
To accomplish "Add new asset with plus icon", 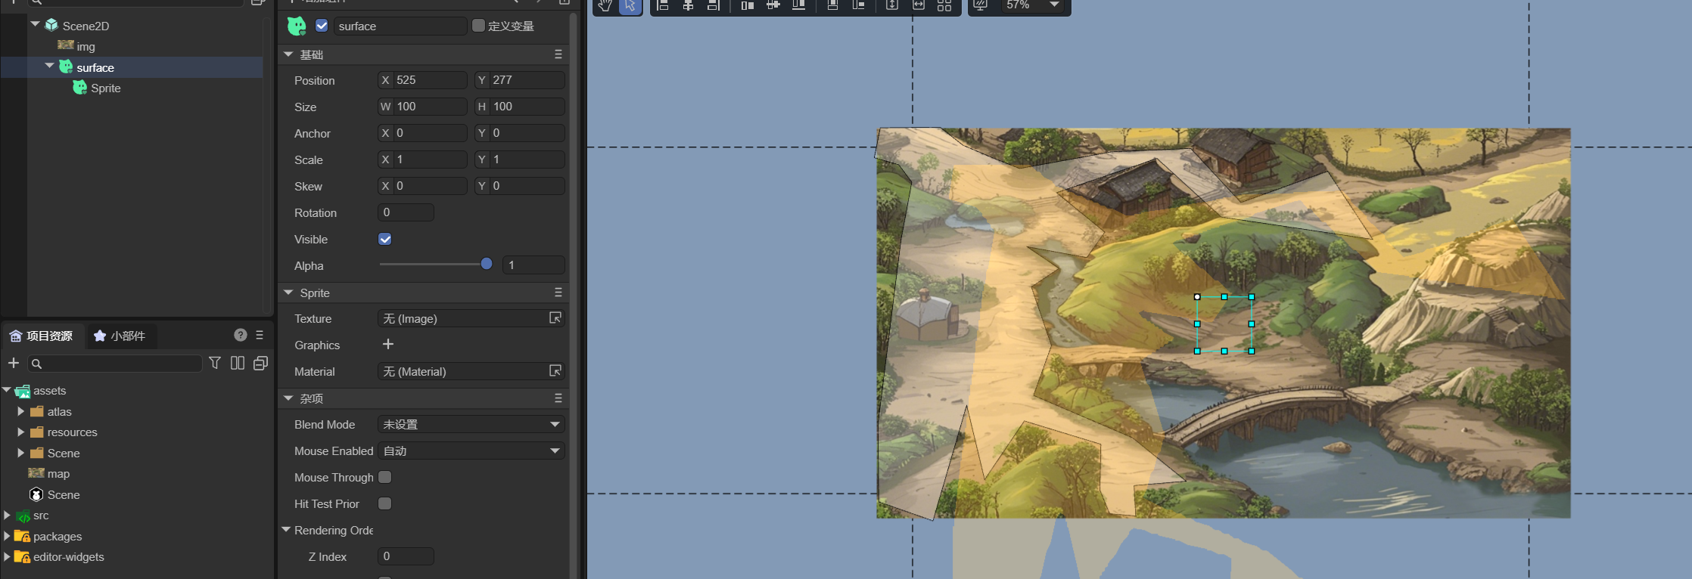I will click(14, 364).
